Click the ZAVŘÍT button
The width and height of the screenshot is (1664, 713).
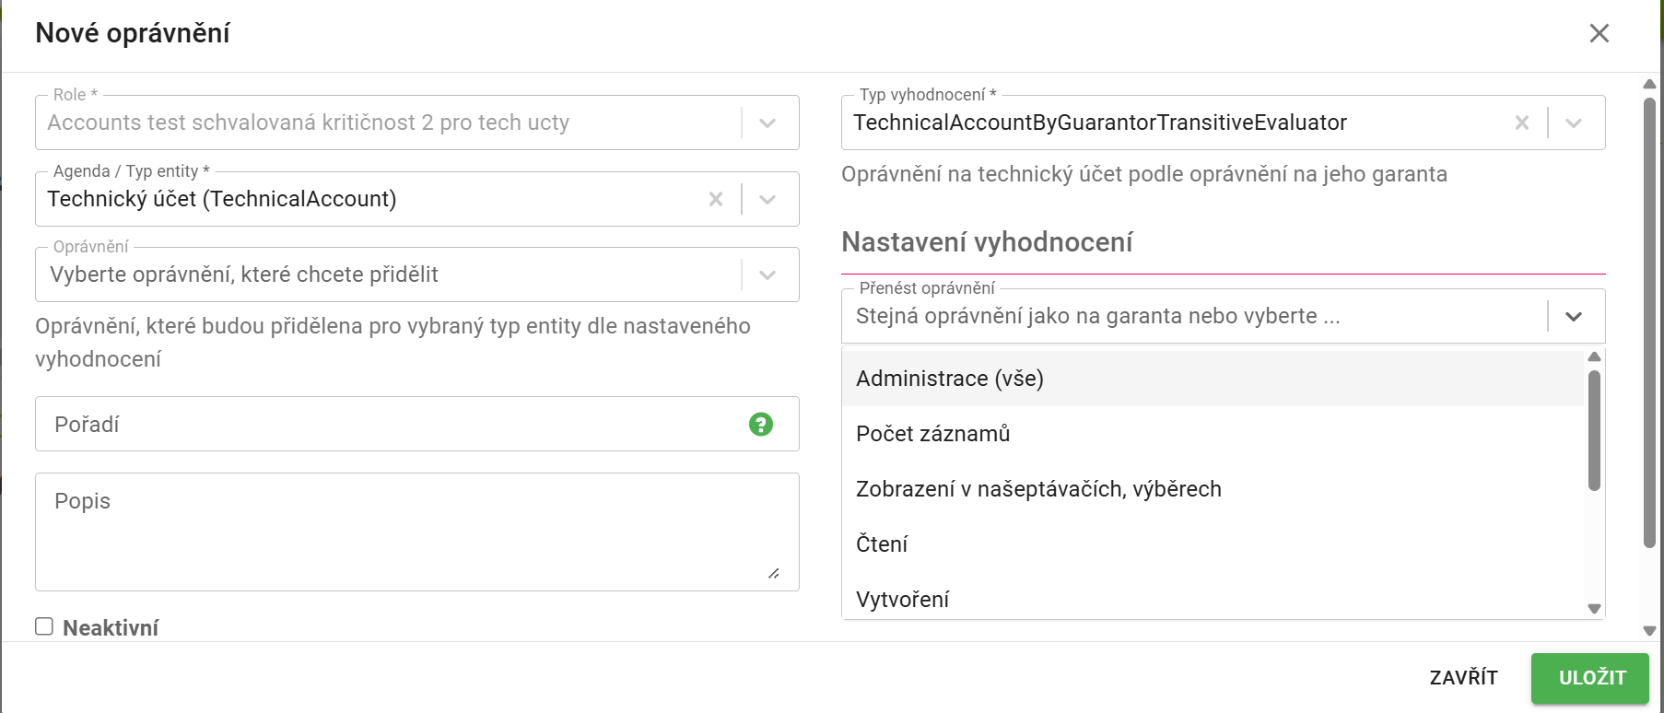(x=1463, y=678)
